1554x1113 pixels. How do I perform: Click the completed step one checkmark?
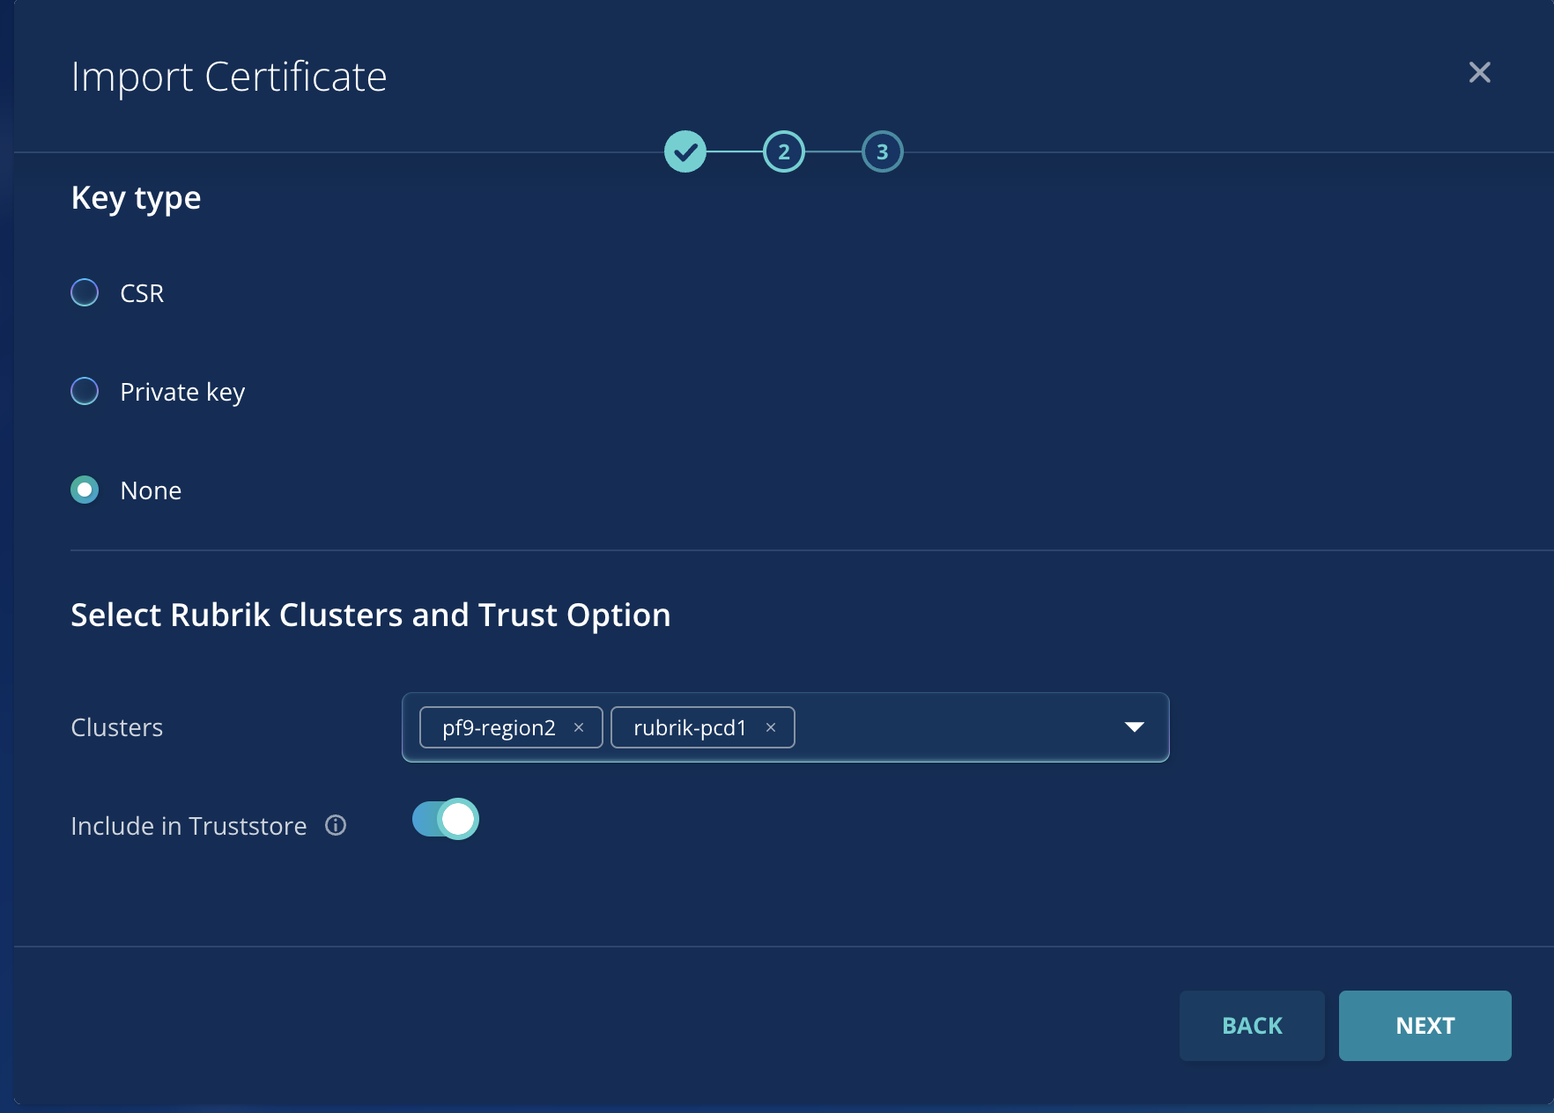pos(685,152)
